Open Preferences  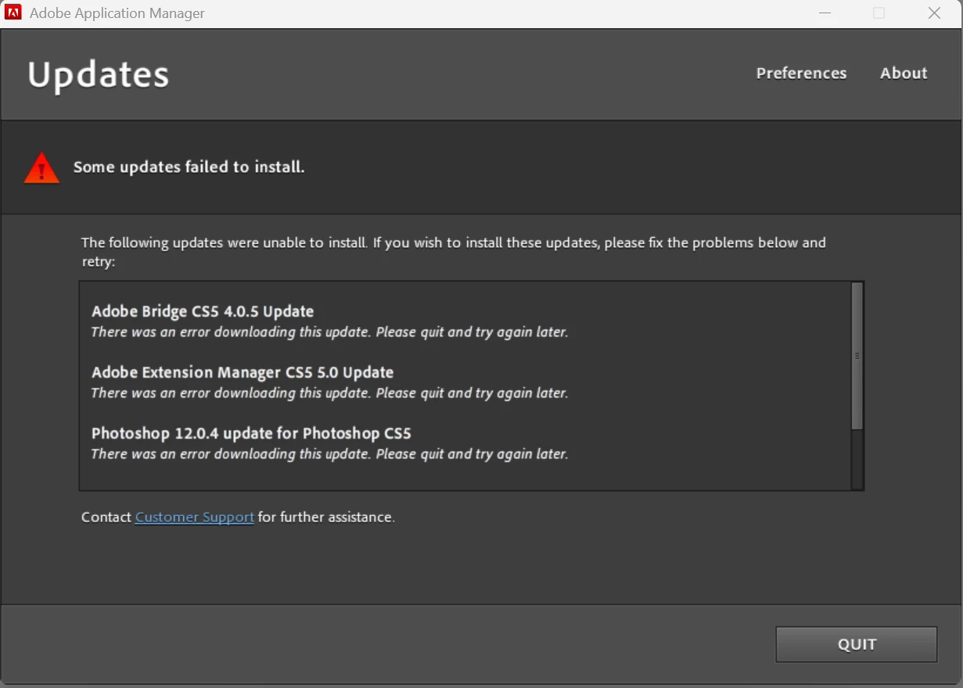(x=801, y=73)
